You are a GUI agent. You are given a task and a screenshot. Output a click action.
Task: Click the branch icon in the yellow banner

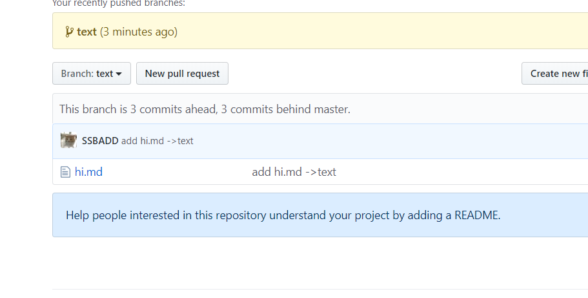pos(69,32)
